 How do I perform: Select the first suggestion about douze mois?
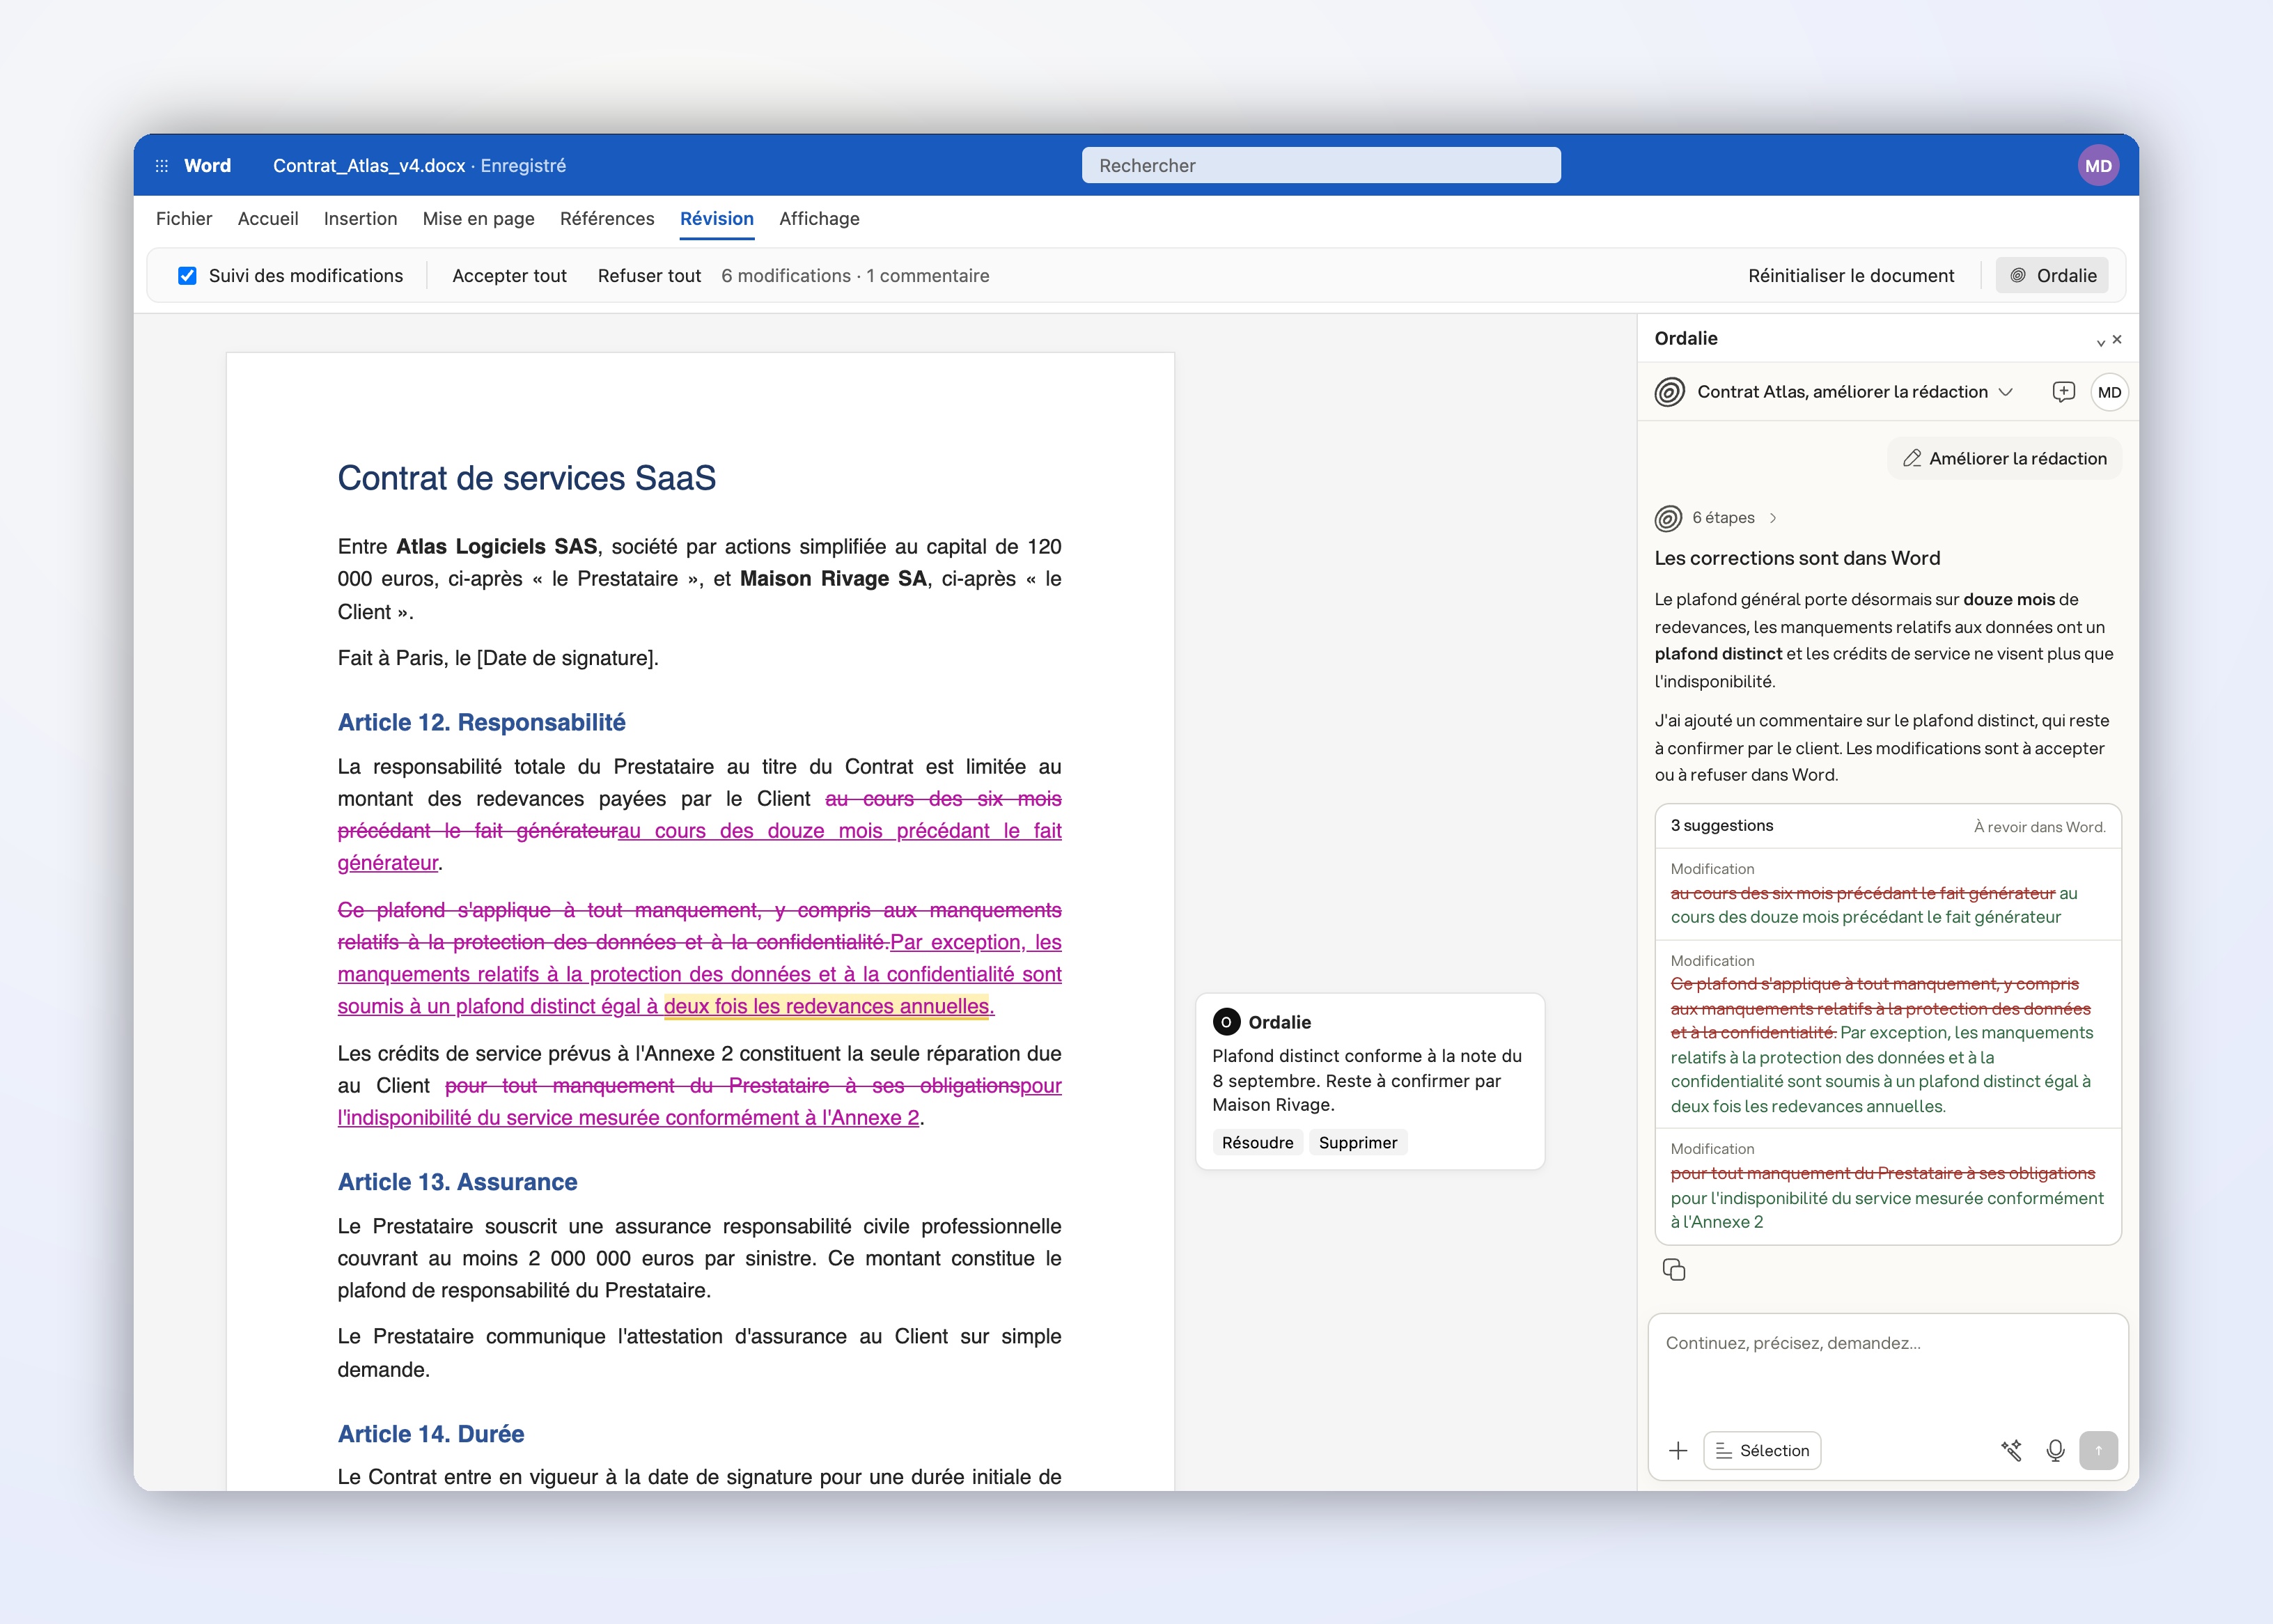coord(1887,894)
